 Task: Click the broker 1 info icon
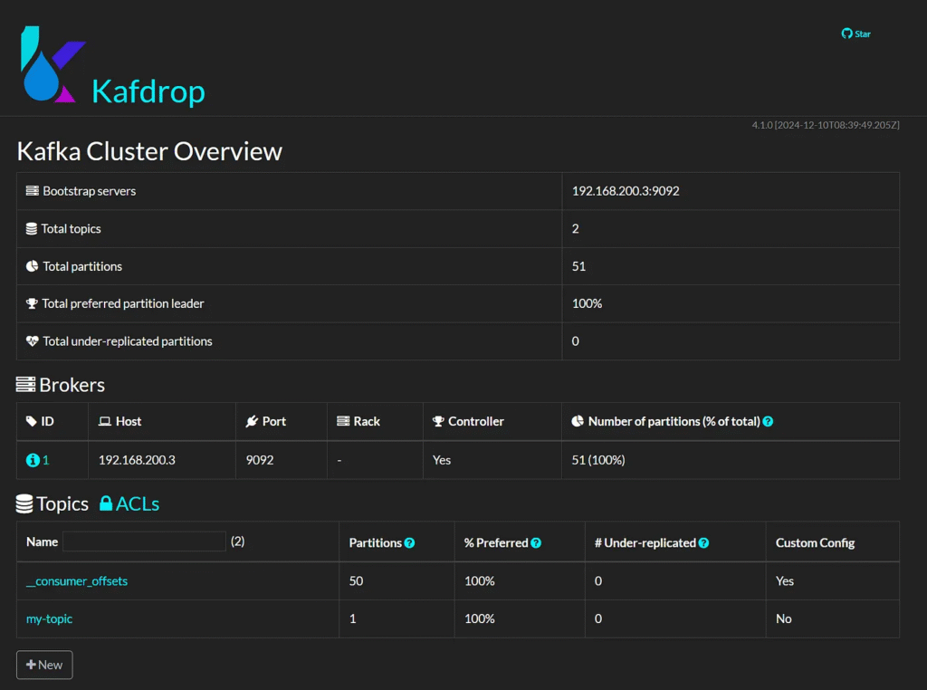coord(33,460)
